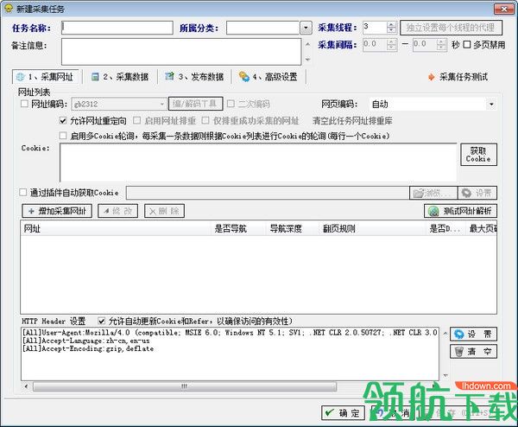Click inside the Cookie text area
The image size is (518, 427).
click(x=258, y=163)
